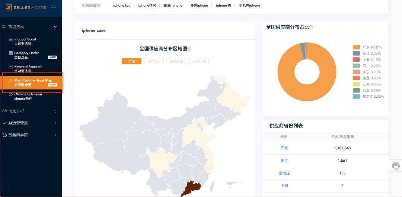Click the 省份 column header

point(284,137)
